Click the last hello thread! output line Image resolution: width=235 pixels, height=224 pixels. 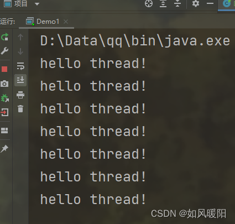pyautogui.click(x=93, y=200)
